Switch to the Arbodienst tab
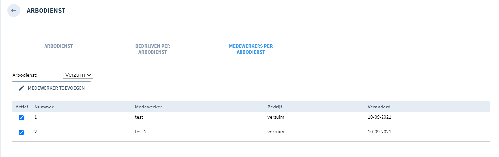 pos(59,46)
